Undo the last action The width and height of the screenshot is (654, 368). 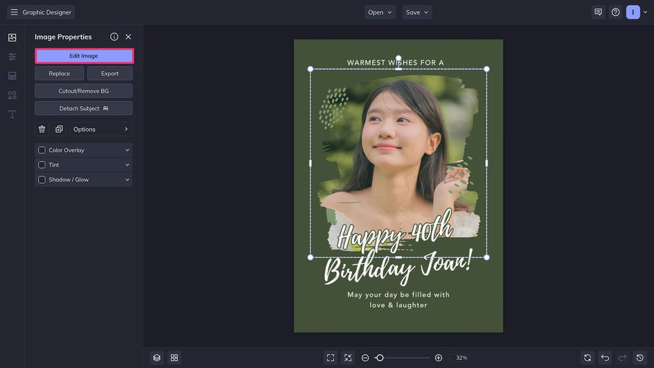[605, 358]
